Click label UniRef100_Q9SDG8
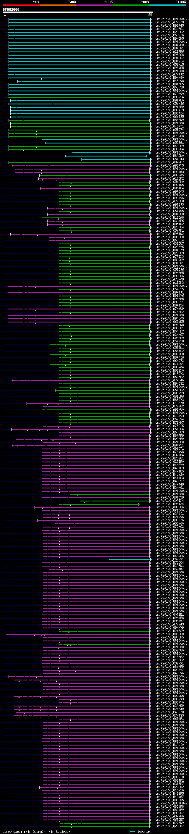 click(170, 55)
